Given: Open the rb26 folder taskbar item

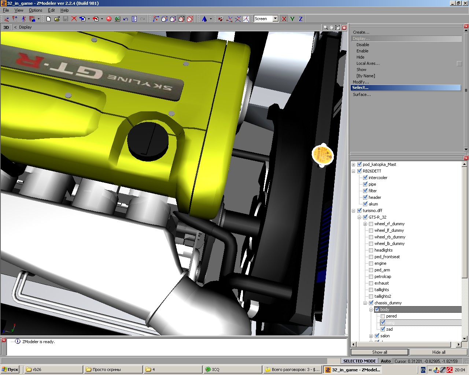Looking at the screenshot, I should [x=54, y=370].
